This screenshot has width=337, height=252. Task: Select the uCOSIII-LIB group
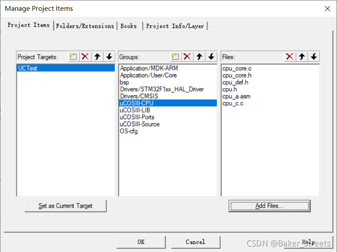click(x=167, y=110)
